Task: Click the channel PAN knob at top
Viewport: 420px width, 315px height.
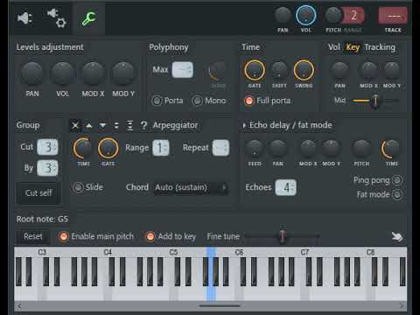Action: (x=283, y=15)
